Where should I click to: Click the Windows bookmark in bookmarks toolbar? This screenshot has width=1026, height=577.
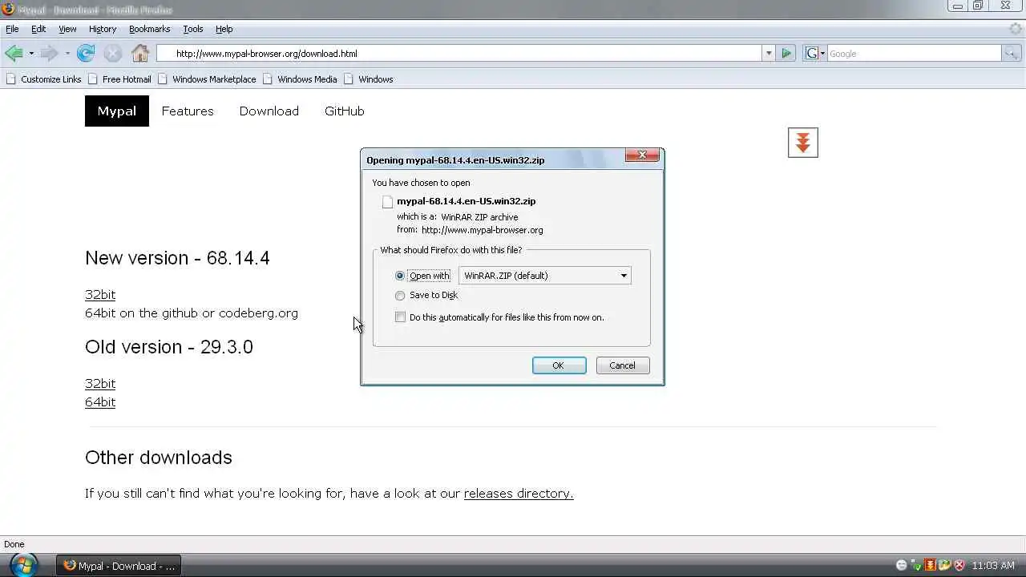(368, 79)
